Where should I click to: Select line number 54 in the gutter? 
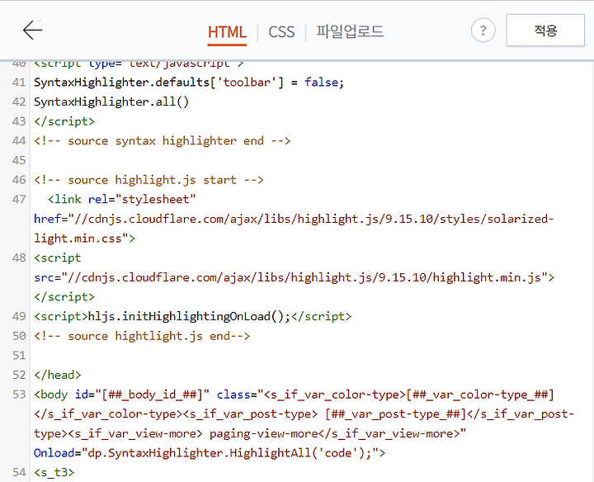pyautogui.click(x=19, y=472)
